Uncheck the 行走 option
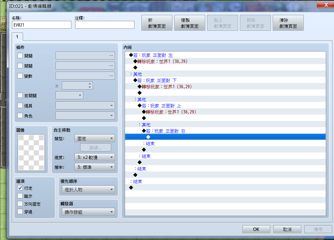 (20, 188)
